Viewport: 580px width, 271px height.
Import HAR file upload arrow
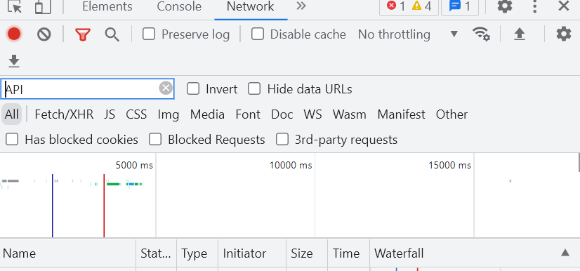(520, 34)
